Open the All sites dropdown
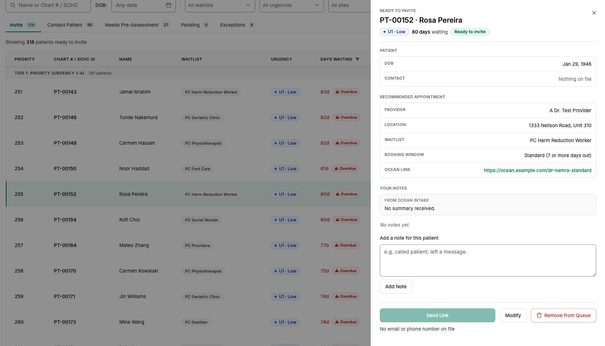The image size is (605, 346). (x=349, y=5)
